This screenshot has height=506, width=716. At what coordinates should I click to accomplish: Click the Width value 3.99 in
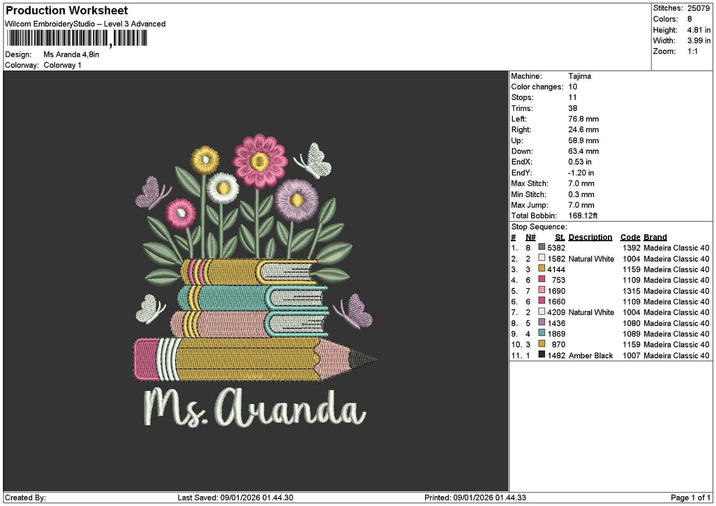coord(699,41)
